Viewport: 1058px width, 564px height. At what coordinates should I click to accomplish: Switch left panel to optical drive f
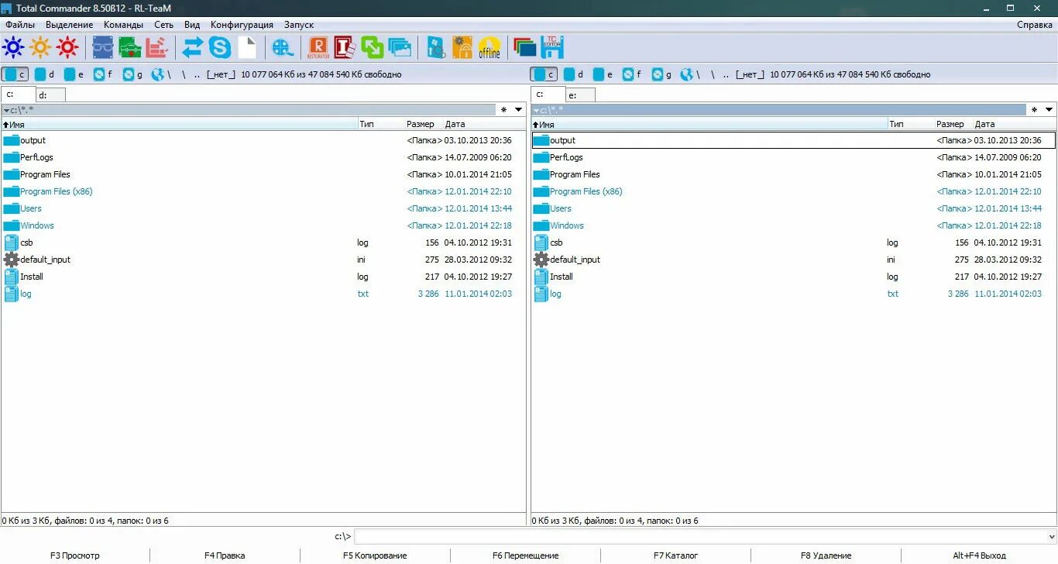102,74
